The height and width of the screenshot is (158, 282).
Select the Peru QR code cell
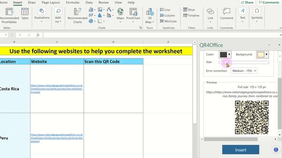point(113,136)
